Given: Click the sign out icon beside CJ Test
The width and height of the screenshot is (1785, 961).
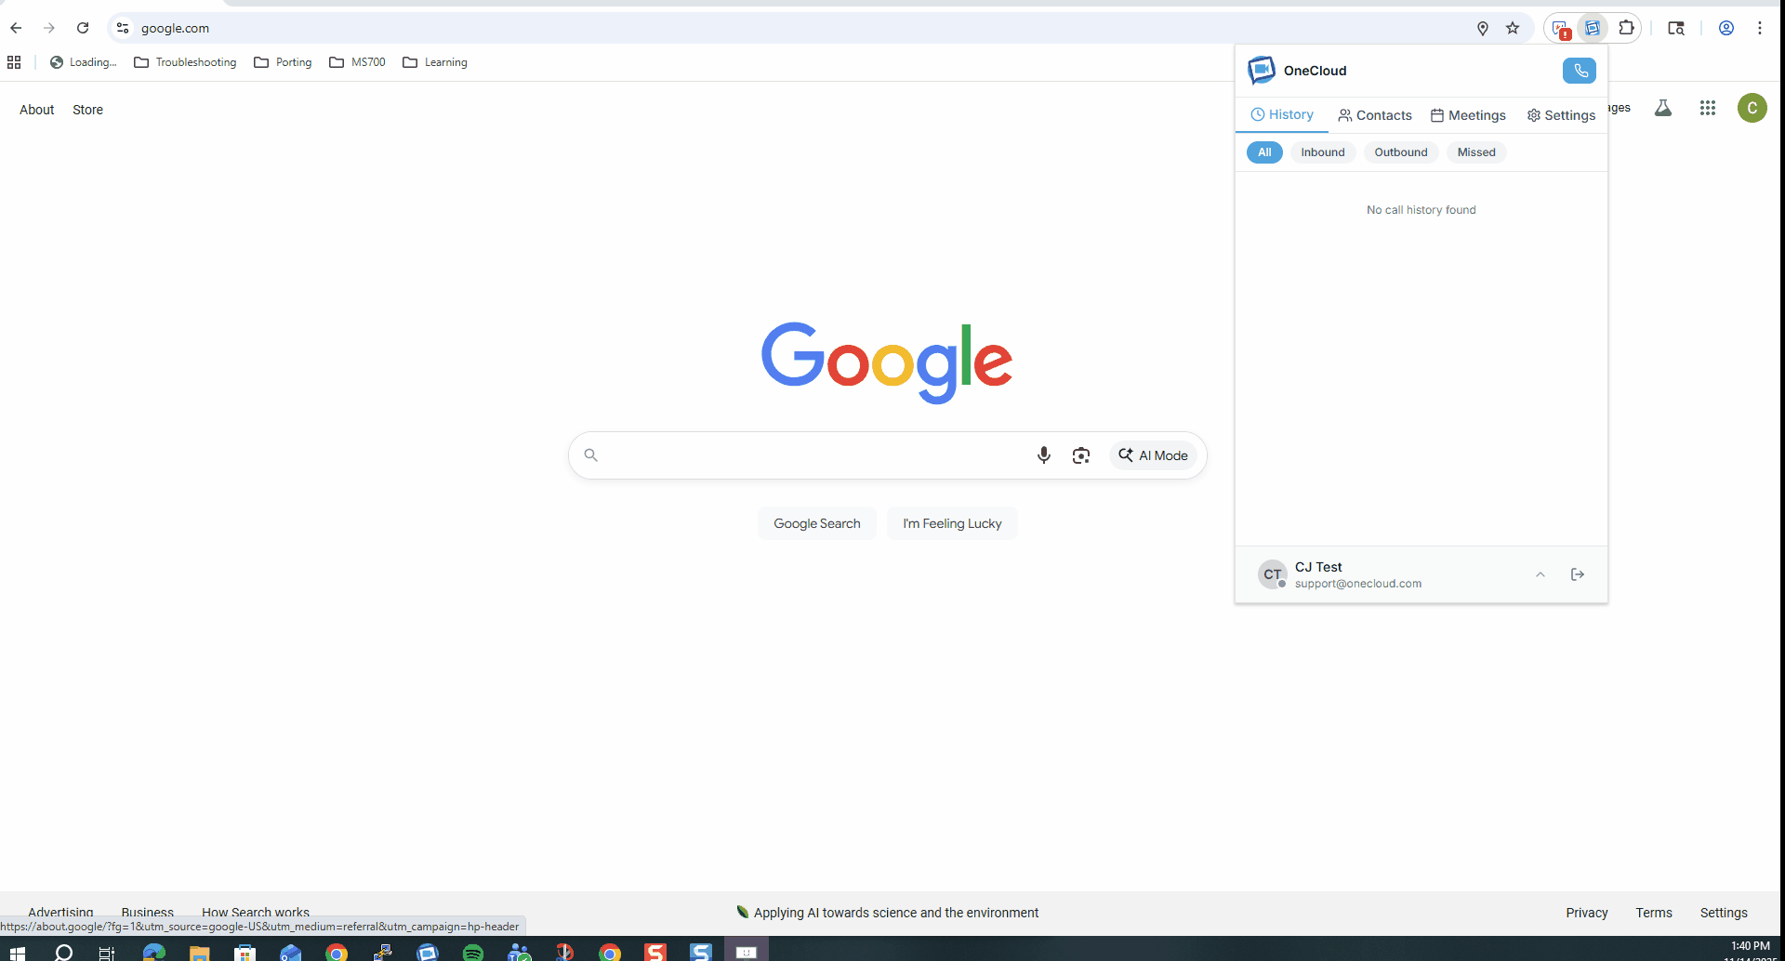Looking at the screenshot, I should point(1577,574).
